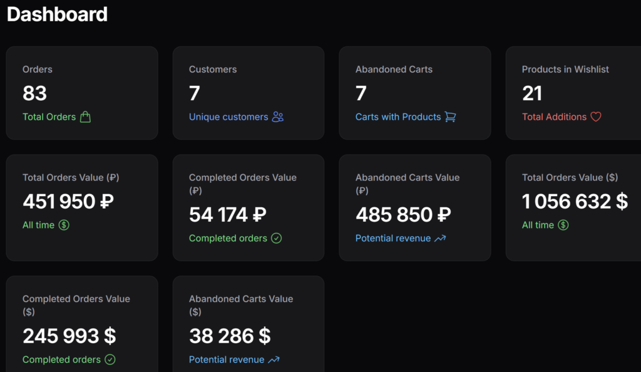Image resolution: width=641 pixels, height=372 pixels.
Task: Click the cart icon beside Carts with Products
Action: [450, 117]
